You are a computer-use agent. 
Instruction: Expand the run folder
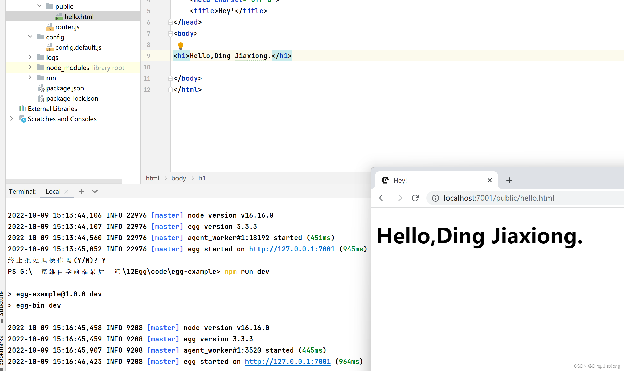[30, 77]
